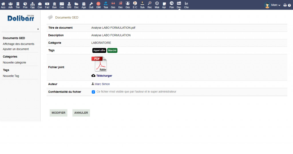Open Nouvelle categorie in sidebar
Image resolution: width=293 pixels, height=154 pixels.
[x=14, y=62]
